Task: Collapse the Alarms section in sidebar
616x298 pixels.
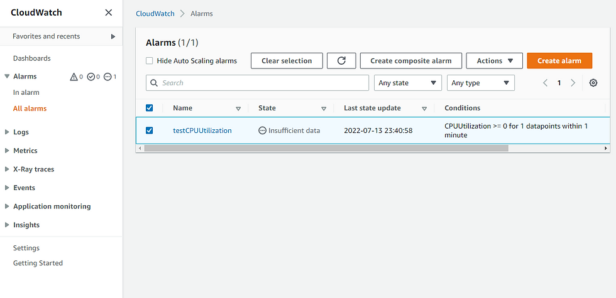Action: coord(7,76)
